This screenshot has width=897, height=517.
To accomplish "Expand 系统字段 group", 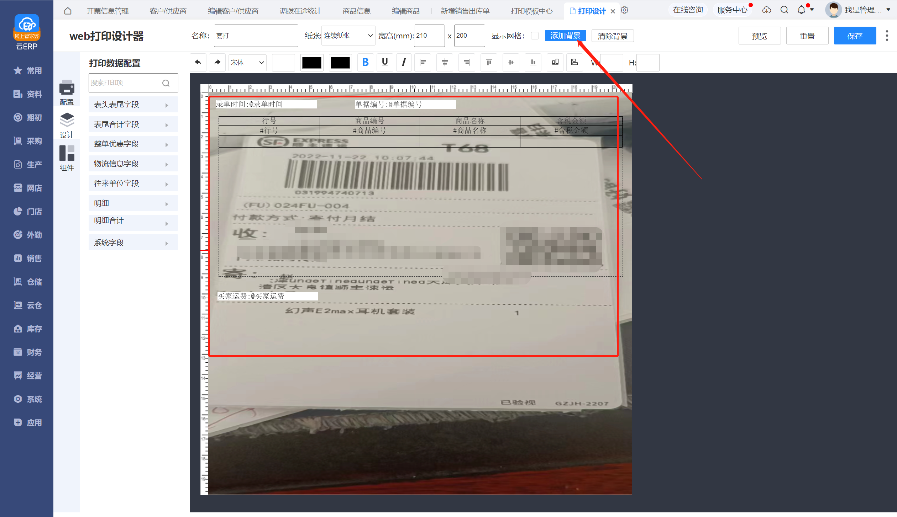I will 133,243.
